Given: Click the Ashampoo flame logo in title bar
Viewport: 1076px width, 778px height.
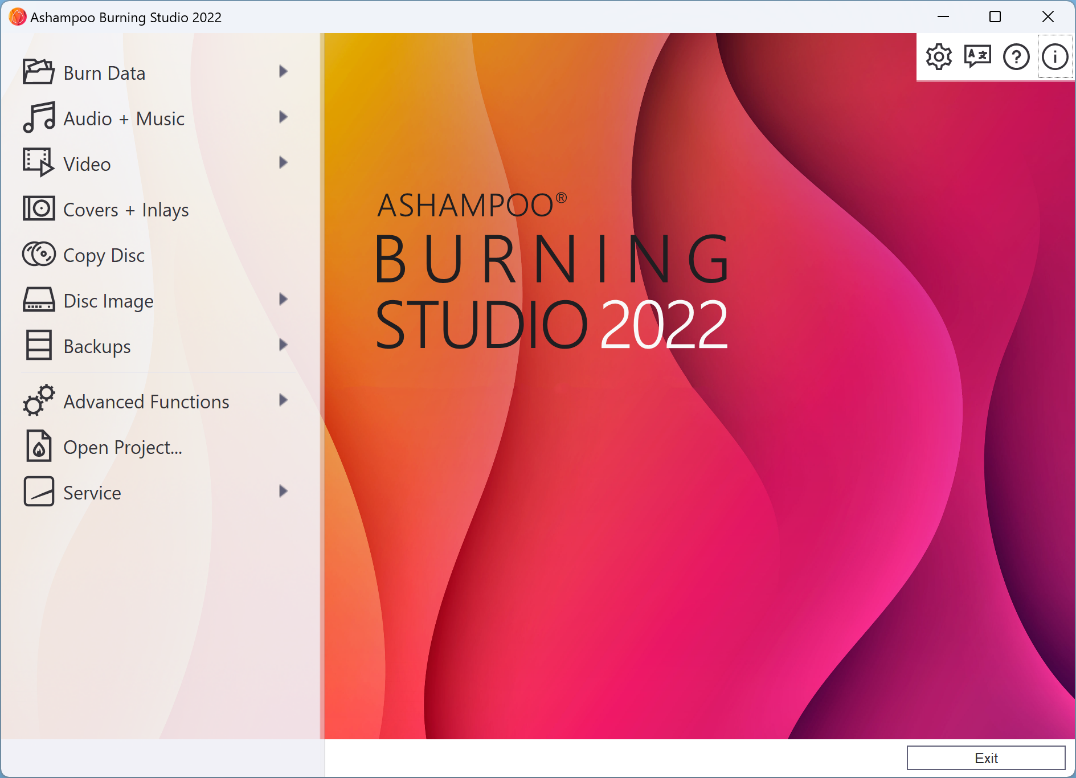Looking at the screenshot, I should click(x=18, y=17).
